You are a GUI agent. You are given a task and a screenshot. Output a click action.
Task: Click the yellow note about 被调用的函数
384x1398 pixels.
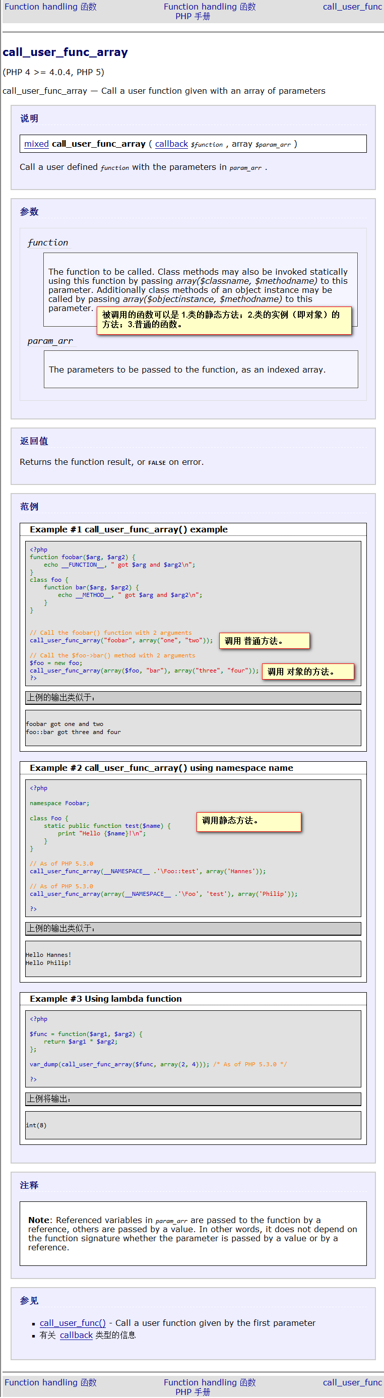pyautogui.click(x=224, y=320)
